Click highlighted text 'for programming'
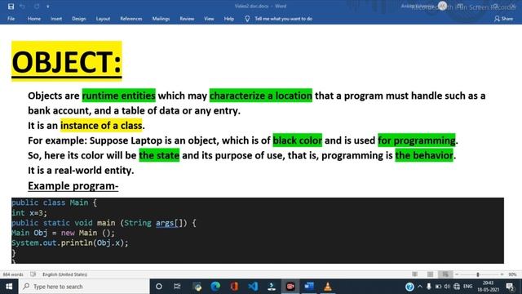Viewport: 522px width, 294px height. click(417, 140)
